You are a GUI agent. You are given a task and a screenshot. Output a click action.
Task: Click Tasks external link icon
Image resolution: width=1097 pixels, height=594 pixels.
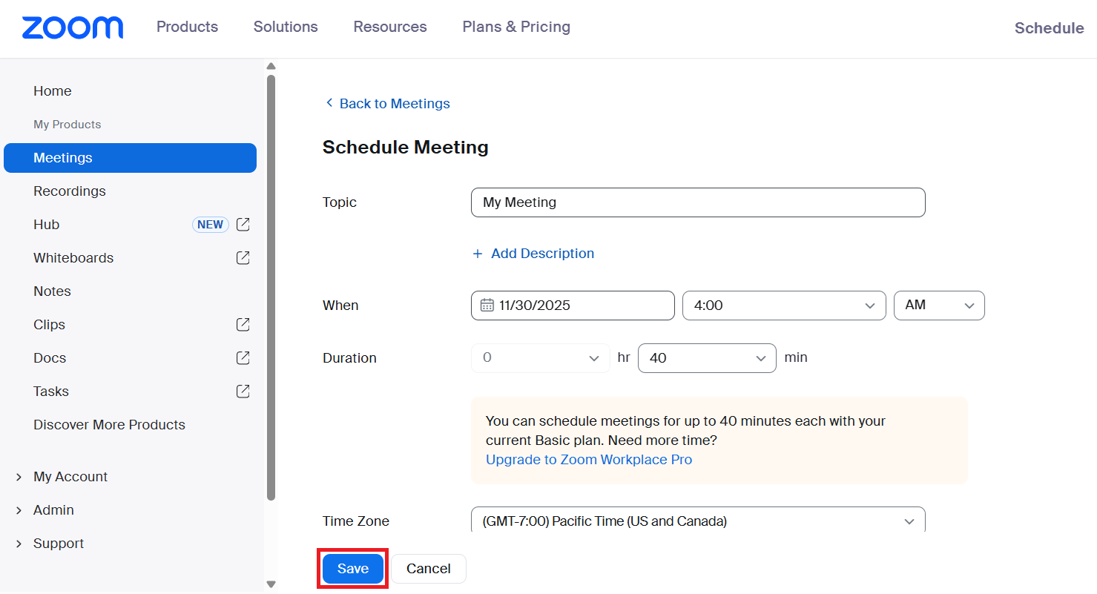[x=243, y=392]
